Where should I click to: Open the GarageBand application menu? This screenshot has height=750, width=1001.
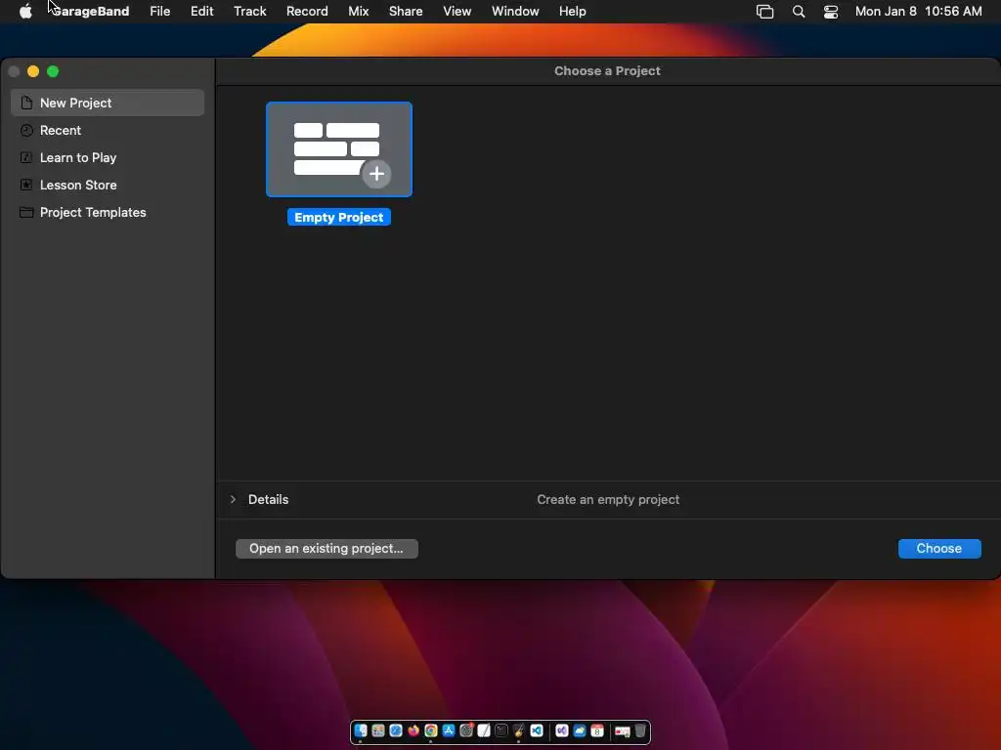tap(90, 11)
